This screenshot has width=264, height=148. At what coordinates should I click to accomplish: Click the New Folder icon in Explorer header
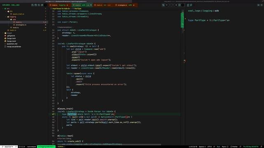click(x=36, y=5)
